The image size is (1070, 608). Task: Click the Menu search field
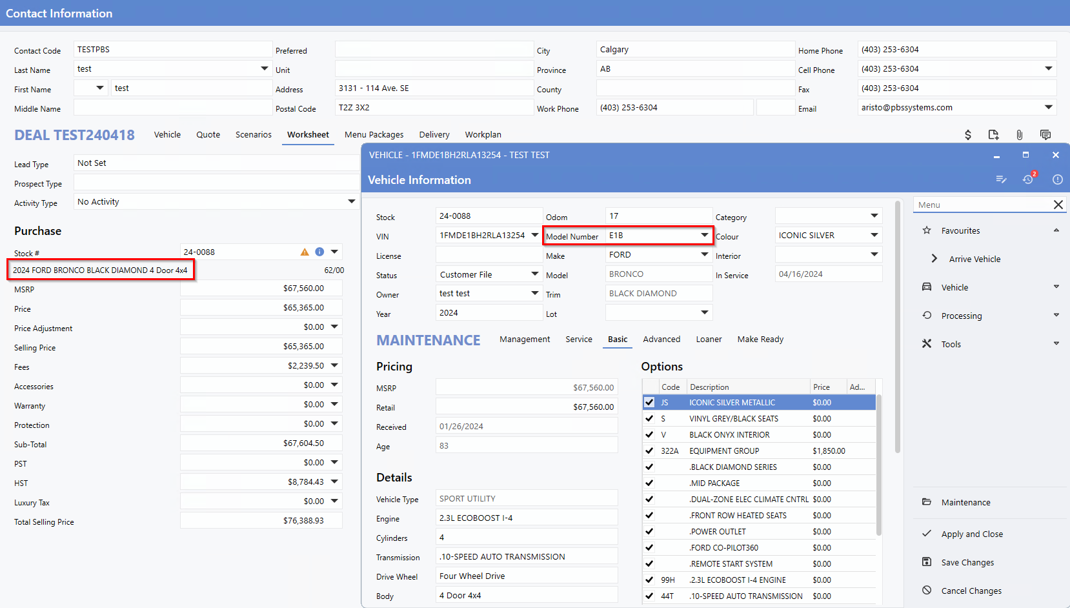983,205
